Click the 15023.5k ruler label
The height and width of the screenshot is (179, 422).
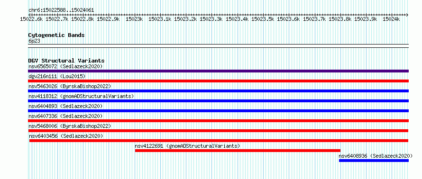click(x=263, y=19)
